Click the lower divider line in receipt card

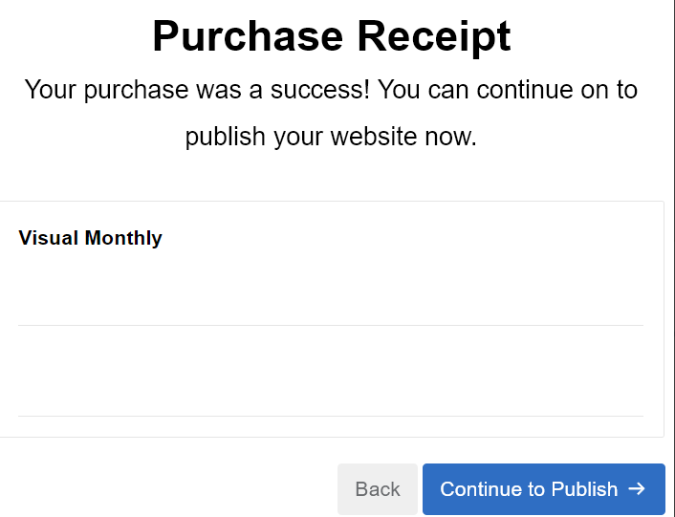330,416
